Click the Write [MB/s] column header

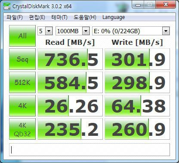click(x=137, y=42)
